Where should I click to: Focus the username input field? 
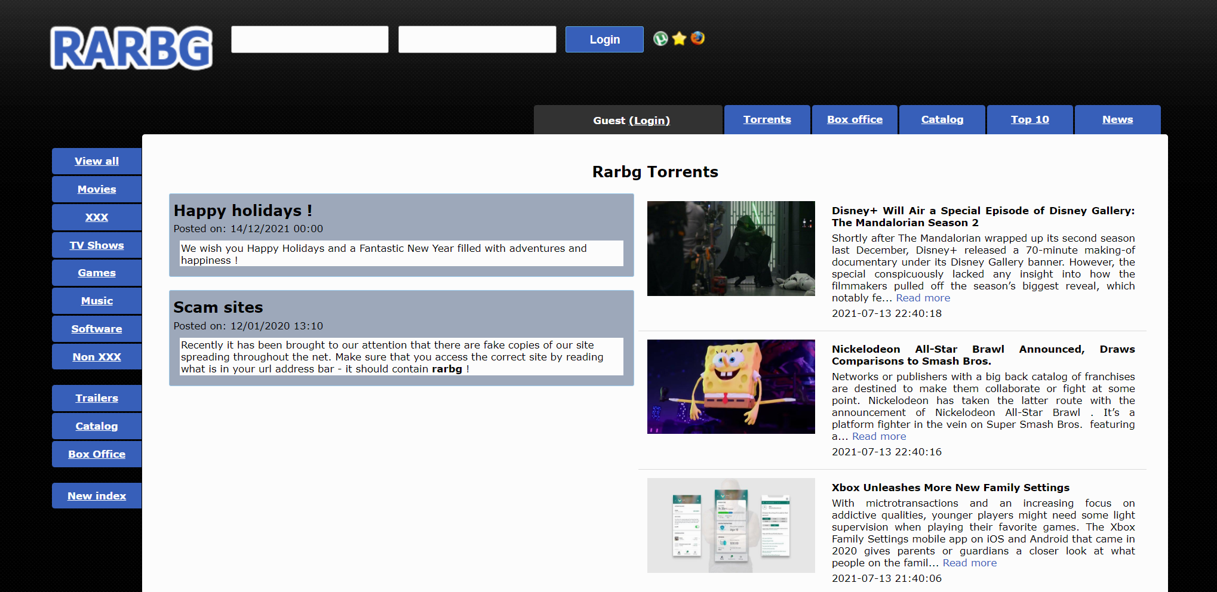pos(310,39)
